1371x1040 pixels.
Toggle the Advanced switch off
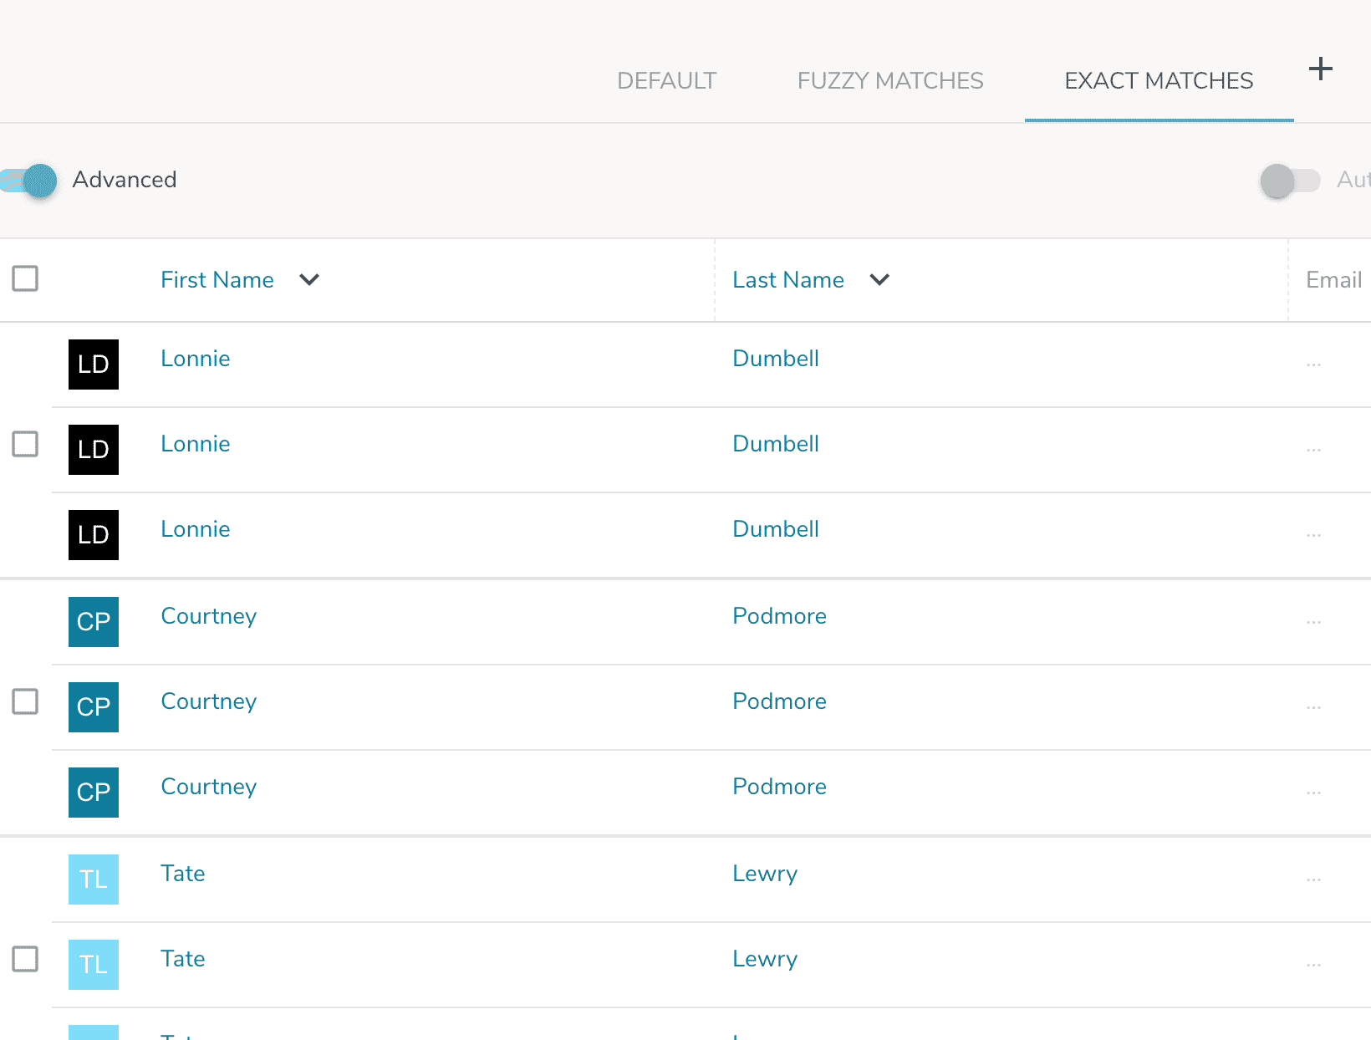[x=28, y=181]
